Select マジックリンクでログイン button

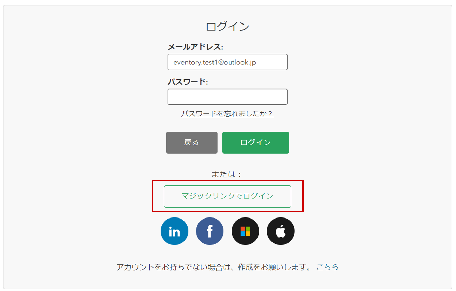coord(227,196)
